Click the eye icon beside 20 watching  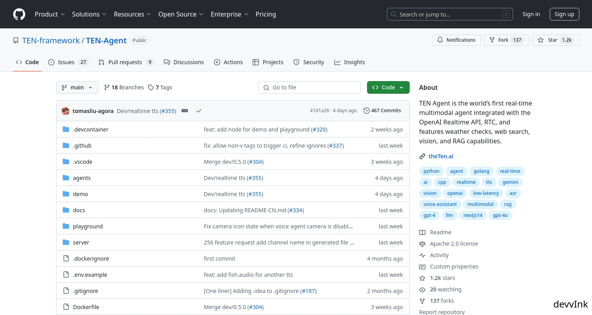[x=422, y=289]
